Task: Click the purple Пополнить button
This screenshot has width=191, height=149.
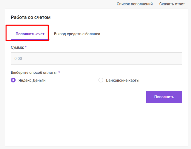Action: tap(164, 97)
